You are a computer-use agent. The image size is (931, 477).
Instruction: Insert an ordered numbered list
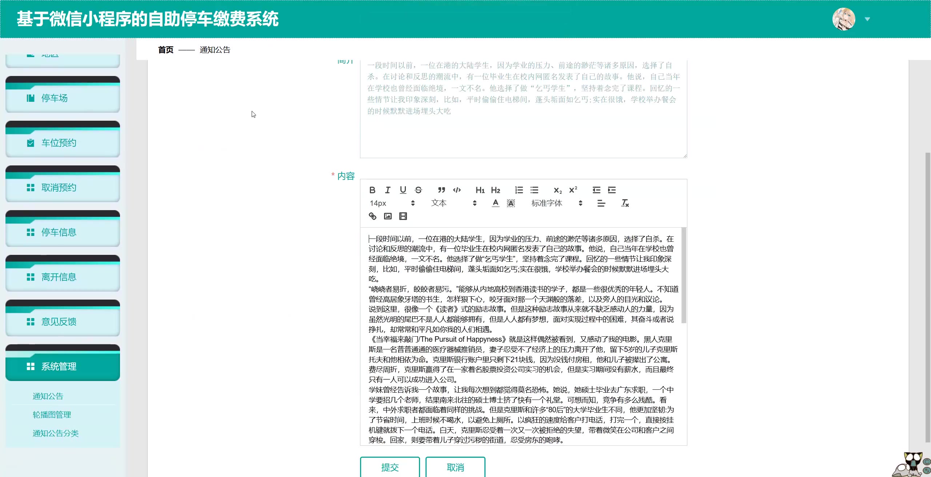pos(519,190)
